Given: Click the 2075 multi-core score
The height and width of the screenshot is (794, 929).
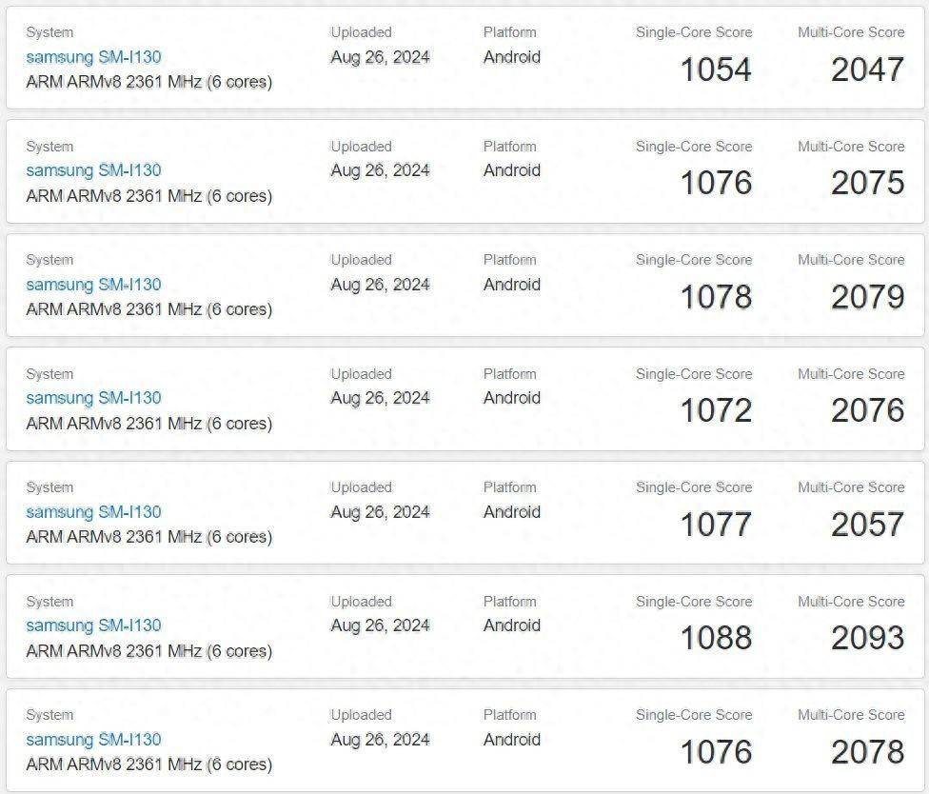Looking at the screenshot, I should click(x=867, y=183).
